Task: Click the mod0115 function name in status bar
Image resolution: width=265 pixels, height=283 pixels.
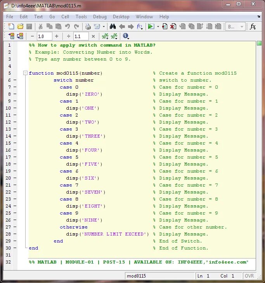Action: (136, 276)
